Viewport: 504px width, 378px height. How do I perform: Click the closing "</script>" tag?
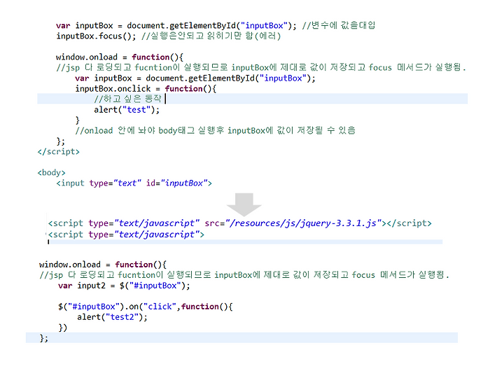coord(59,152)
